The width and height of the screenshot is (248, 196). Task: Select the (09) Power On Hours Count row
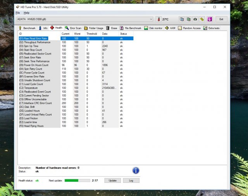(76, 65)
